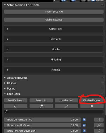Screen dimensions: 106x133
Task: Click the remove key icon button
Action: point(66,106)
